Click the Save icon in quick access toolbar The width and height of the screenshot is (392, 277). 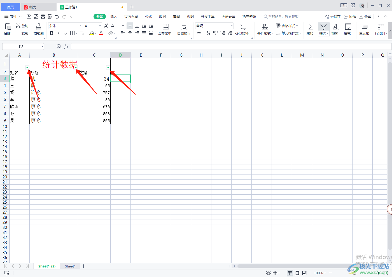point(29,17)
